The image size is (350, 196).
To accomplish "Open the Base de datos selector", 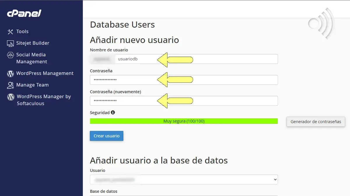I will coord(184,195).
